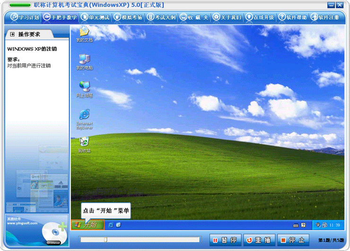Click the keyboard language bar icon

pyautogui.click(x=296, y=225)
